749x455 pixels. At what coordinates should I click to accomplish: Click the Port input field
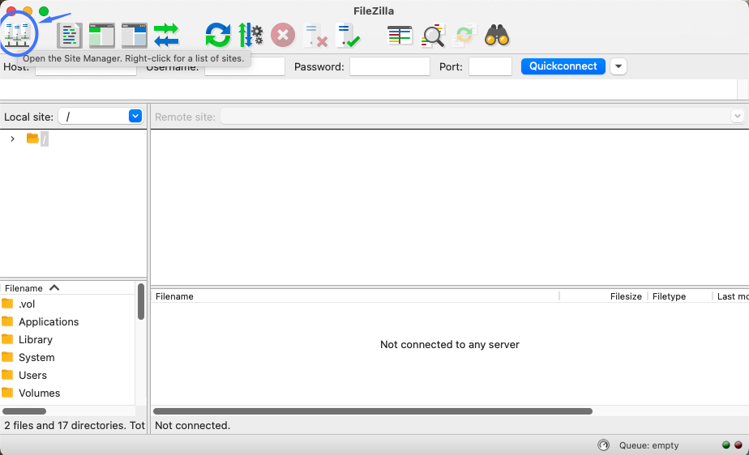tap(490, 66)
